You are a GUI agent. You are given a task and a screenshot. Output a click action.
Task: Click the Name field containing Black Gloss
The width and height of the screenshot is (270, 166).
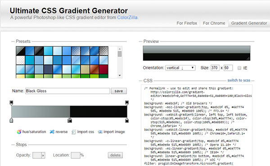click(x=67, y=91)
